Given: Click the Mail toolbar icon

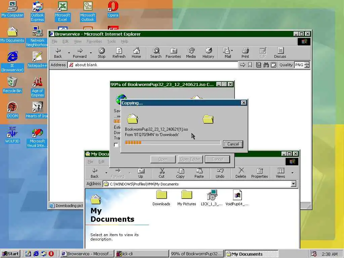Looking at the screenshot, I should 226,53.
